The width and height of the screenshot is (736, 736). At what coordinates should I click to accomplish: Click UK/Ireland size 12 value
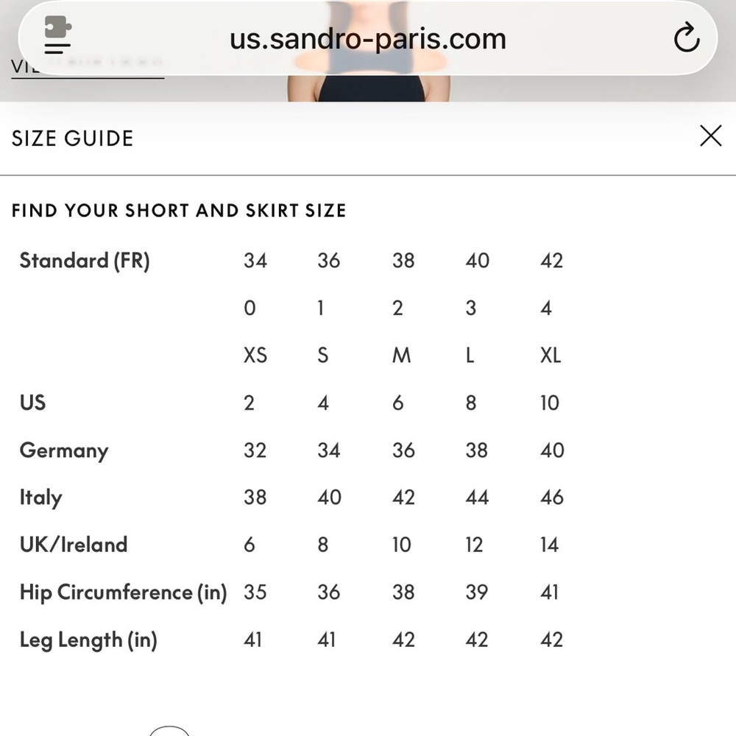point(475,545)
